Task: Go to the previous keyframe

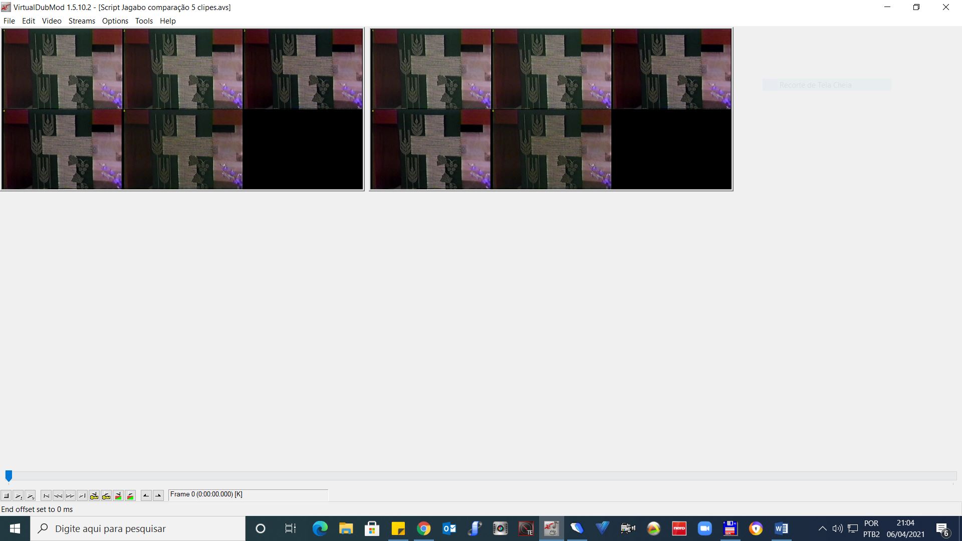Action: [94, 496]
